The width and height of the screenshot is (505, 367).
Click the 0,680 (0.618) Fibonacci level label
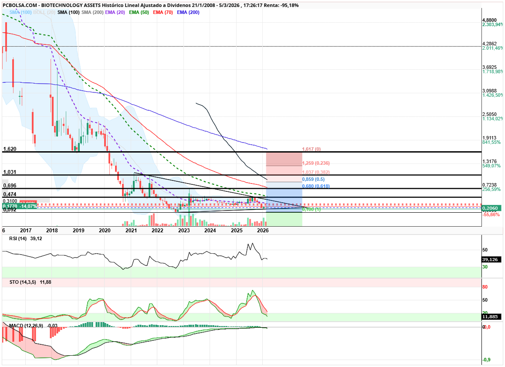(315, 187)
